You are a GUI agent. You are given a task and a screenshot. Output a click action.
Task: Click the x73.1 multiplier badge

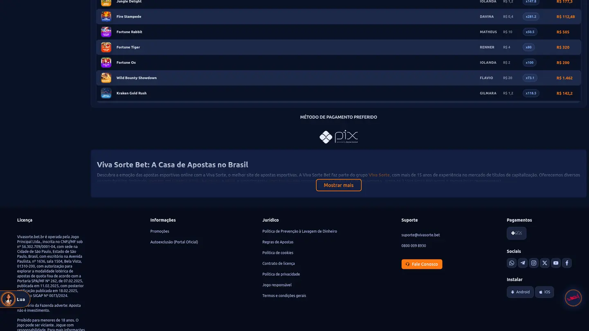coord(530,78)
